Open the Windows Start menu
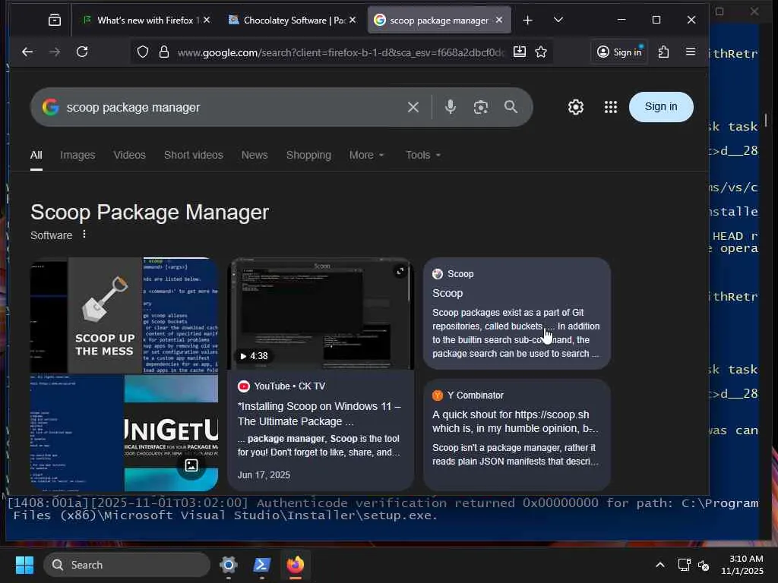 [x=24, y=565]
